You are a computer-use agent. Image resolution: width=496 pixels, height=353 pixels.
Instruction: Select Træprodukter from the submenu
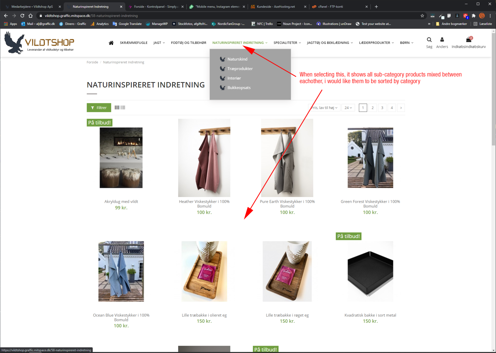(x=240, y=69)
